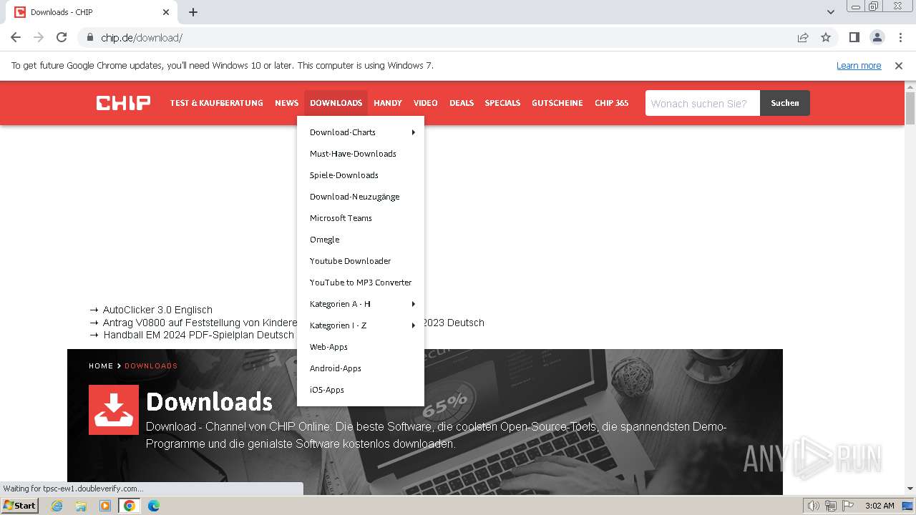Image resolution: width=916 pixels, height=515 pixels.
Task: Expand Kategorien I - Z submenu
Action: click(x=361, y=325)
